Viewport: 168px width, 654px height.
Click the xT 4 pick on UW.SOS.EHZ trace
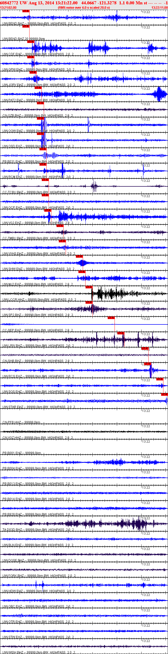160,379
